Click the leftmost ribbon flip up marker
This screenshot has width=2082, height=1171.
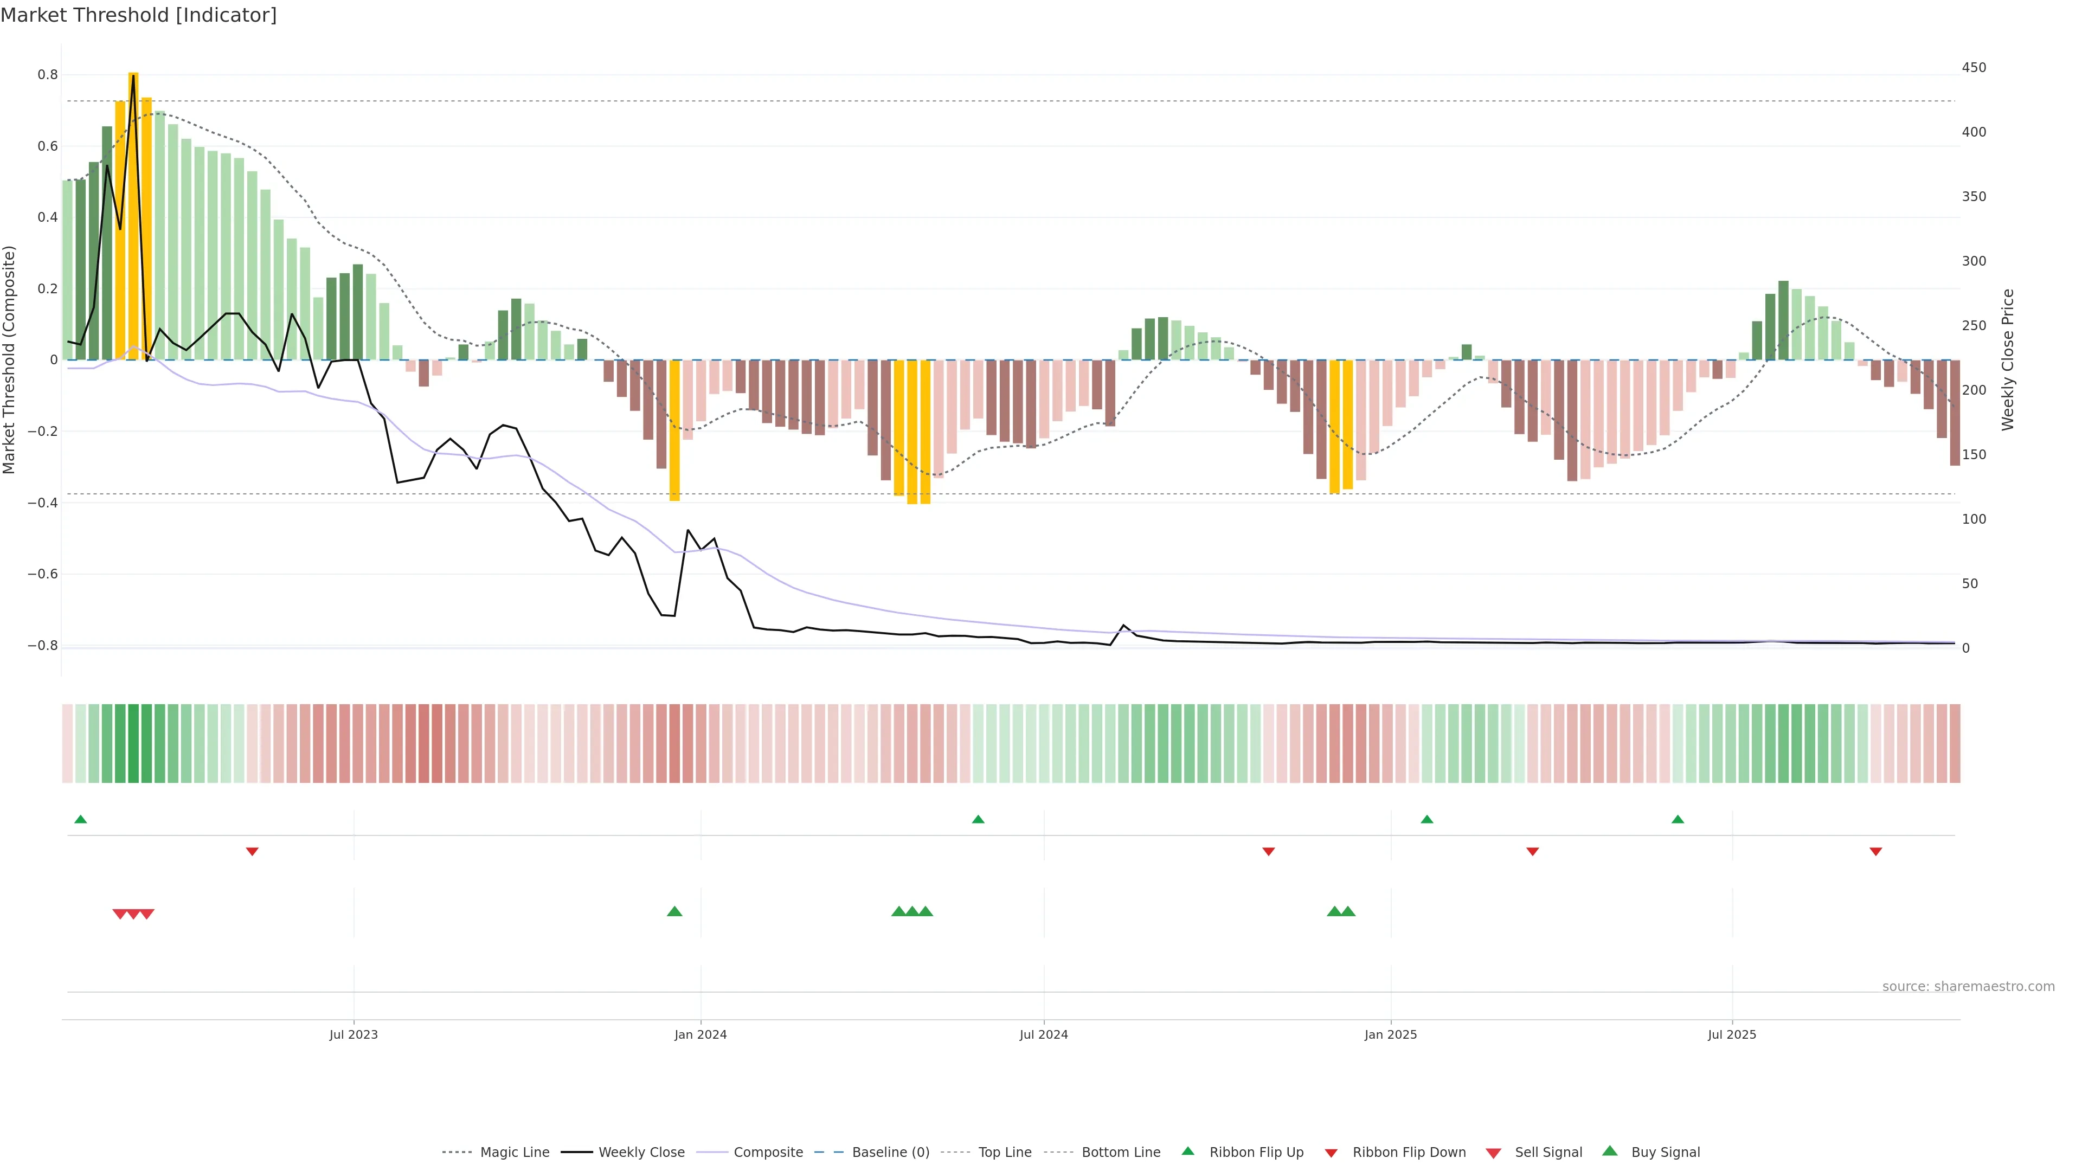click(80, 820)
